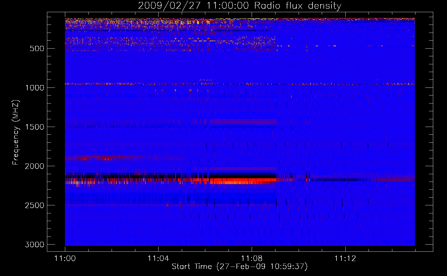Select the 2000 frequency tick label
This screenshot has width=447, height=276.
tap(35, 166)
